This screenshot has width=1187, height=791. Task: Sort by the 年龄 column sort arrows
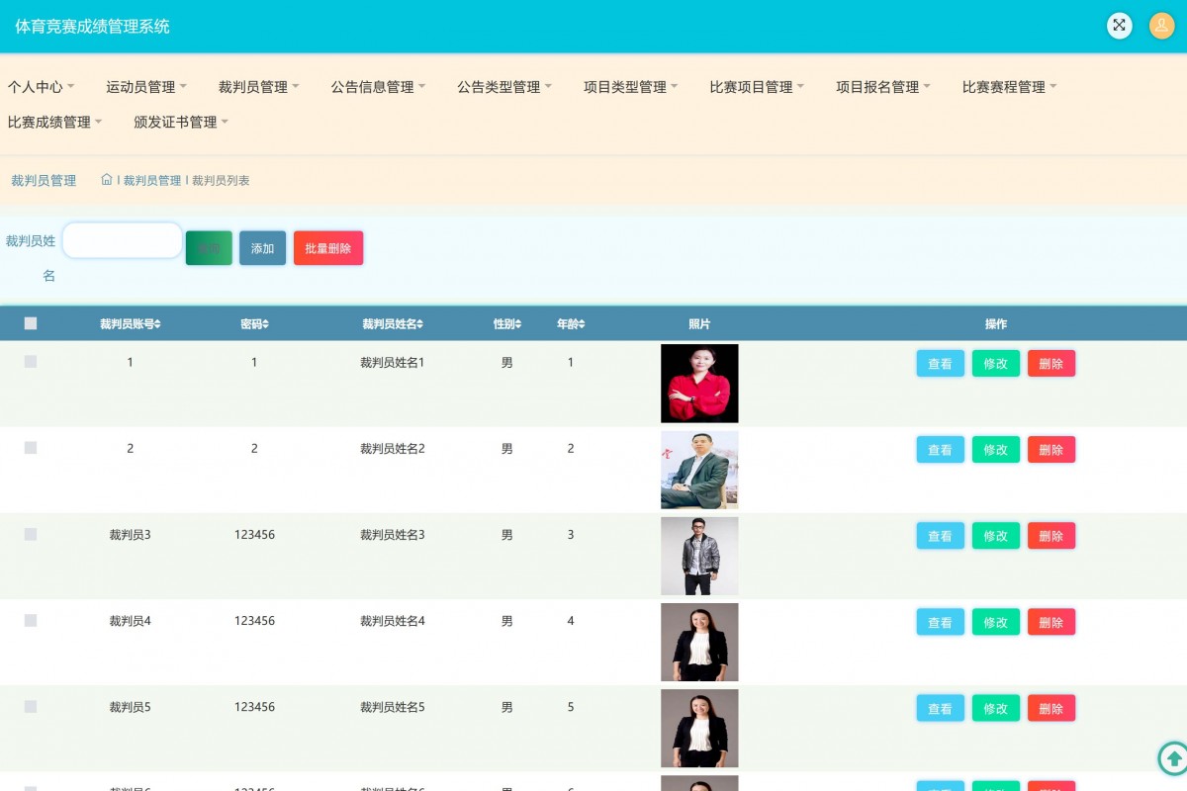click(x=582, y=324)
